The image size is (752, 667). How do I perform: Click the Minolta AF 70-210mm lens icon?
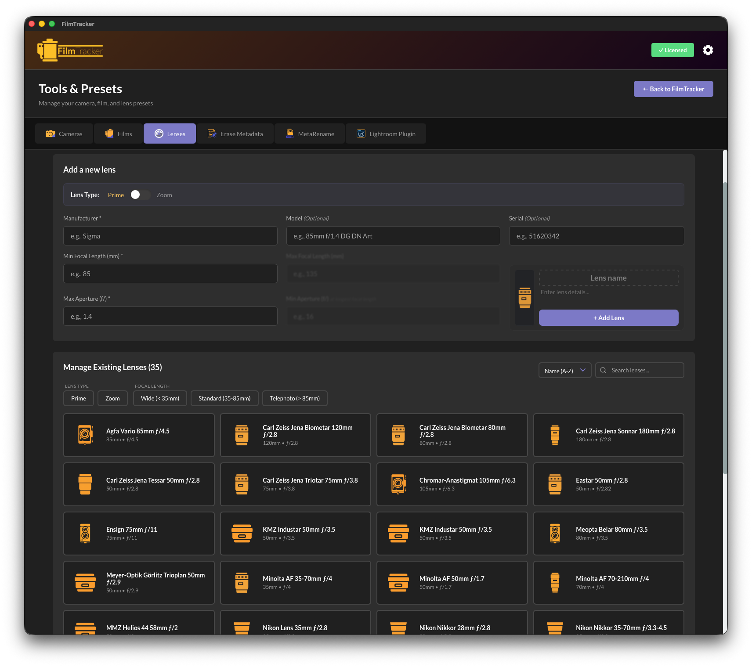coord(555,582)
